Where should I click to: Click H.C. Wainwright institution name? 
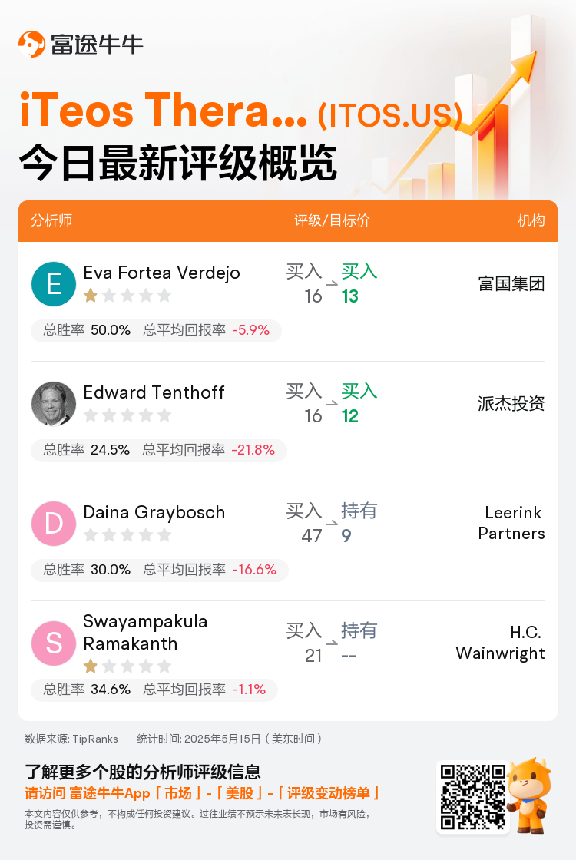500,643
